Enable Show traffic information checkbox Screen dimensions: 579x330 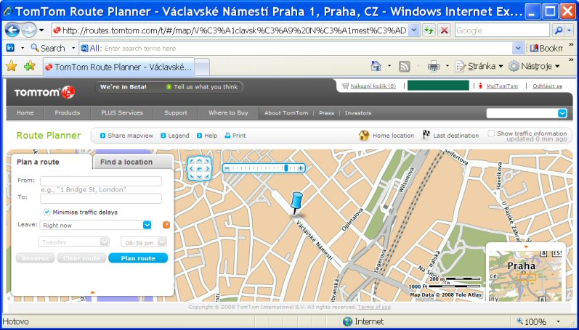(491, 133)
